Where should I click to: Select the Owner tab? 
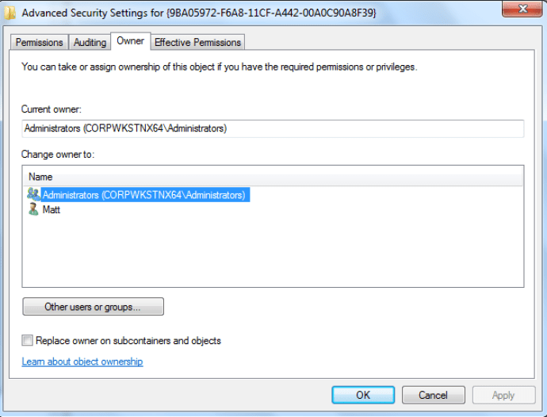(x=130, y=40)
